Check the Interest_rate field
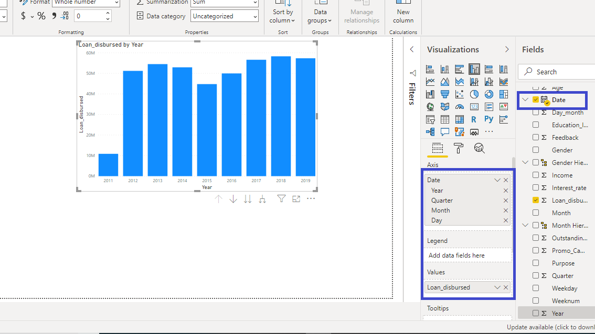This screenshot has height=334, width=595. [535, 187]
